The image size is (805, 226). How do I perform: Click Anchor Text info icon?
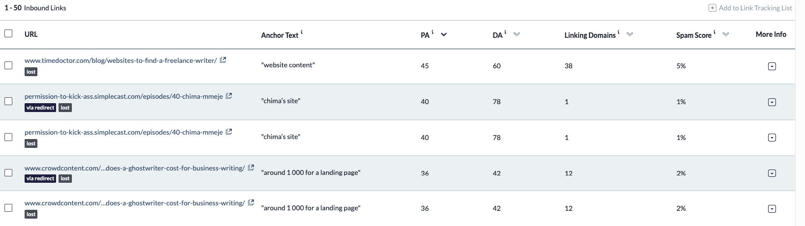(302, 32)
